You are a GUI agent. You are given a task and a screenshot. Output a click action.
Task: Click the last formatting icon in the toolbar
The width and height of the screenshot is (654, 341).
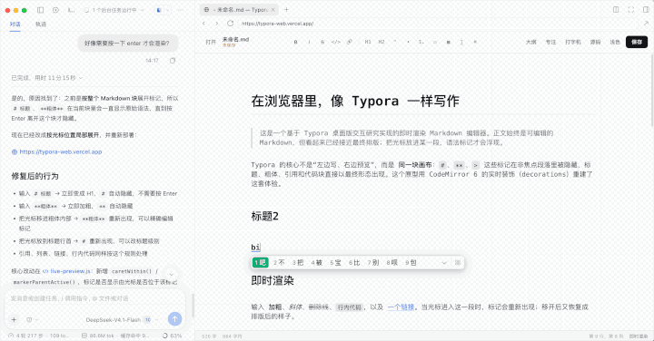pyautogui.click(x=475, y=42)
